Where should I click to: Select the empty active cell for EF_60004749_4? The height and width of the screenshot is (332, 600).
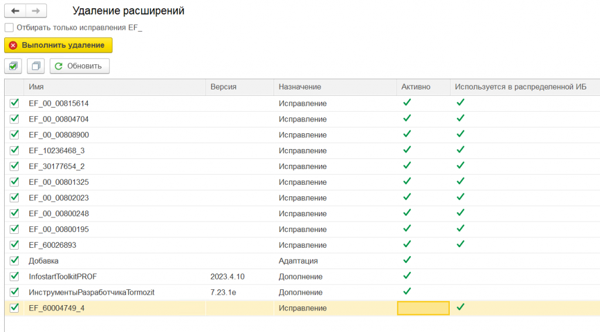(x=423, y=308)
